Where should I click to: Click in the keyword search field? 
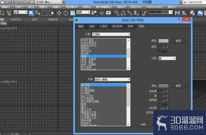point(194,2)
